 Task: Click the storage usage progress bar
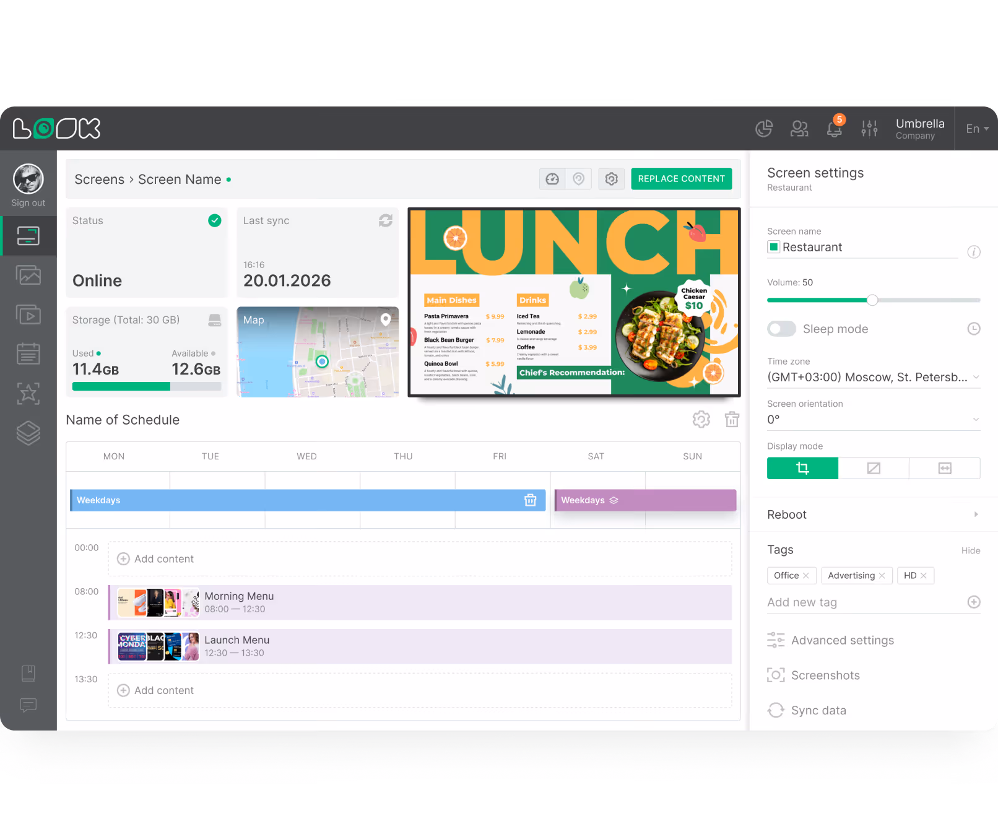(147, 386)
